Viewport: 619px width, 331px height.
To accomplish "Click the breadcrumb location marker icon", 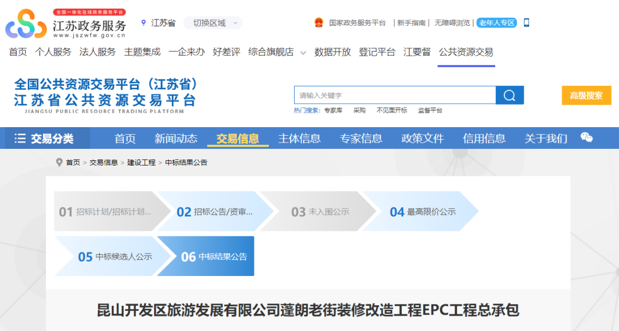I will [x=59, y=163].
